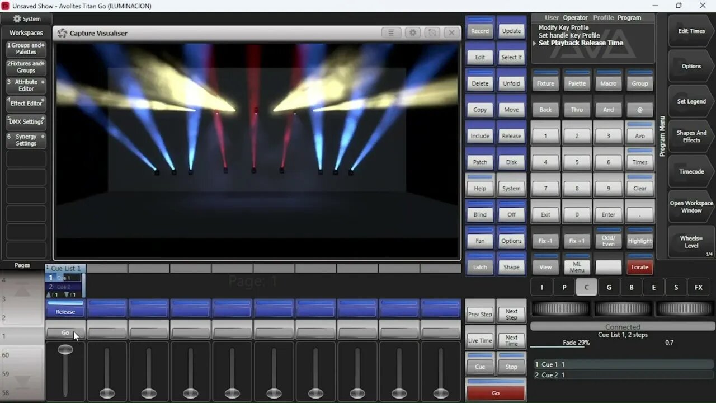This screenshot has width=716, height=403.
Task: Click the Unfold key
Action: [511, 80]
